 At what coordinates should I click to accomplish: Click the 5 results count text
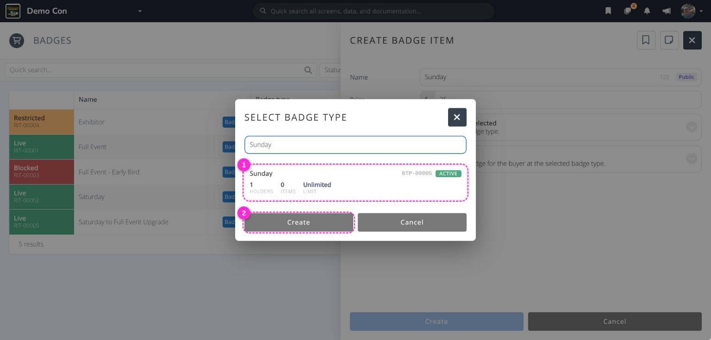click(x=31, y=244)
